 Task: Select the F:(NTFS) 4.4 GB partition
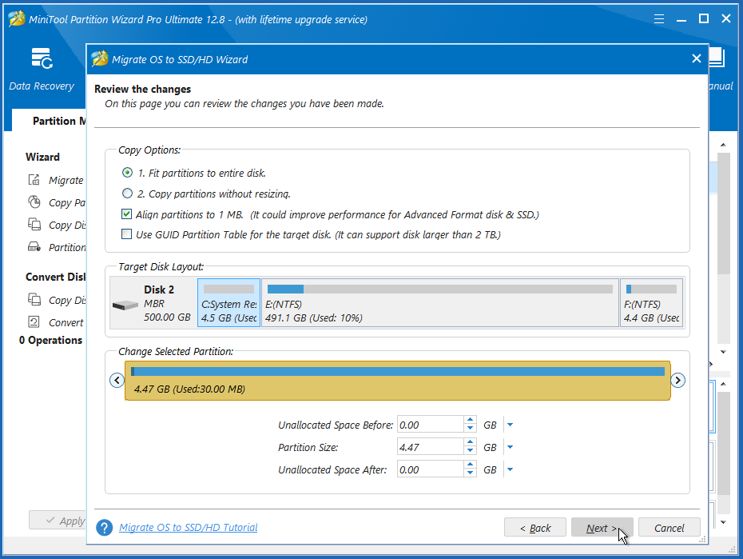click(x=652, y=302)
